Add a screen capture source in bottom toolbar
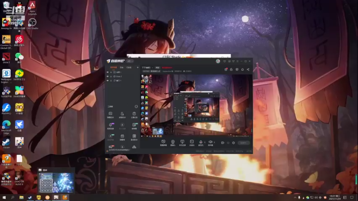The width and height of the screenshot is (358, 201). (x=163, y=143)
